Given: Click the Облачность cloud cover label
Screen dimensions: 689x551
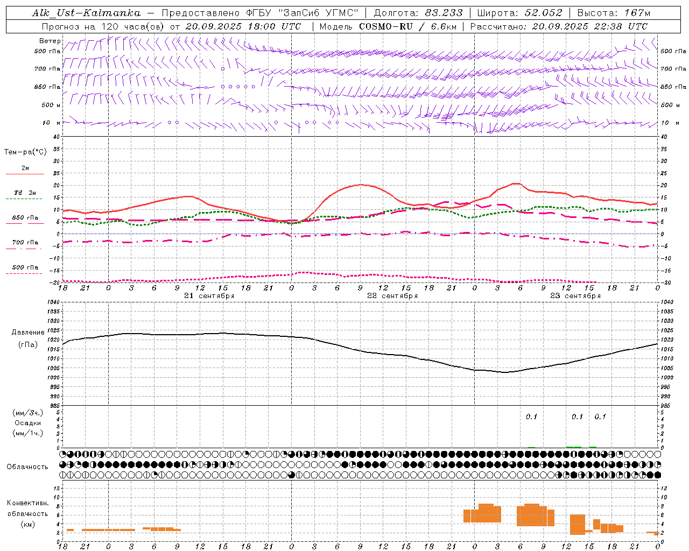Looking at the screenshot, I should (x=27, y=467).
